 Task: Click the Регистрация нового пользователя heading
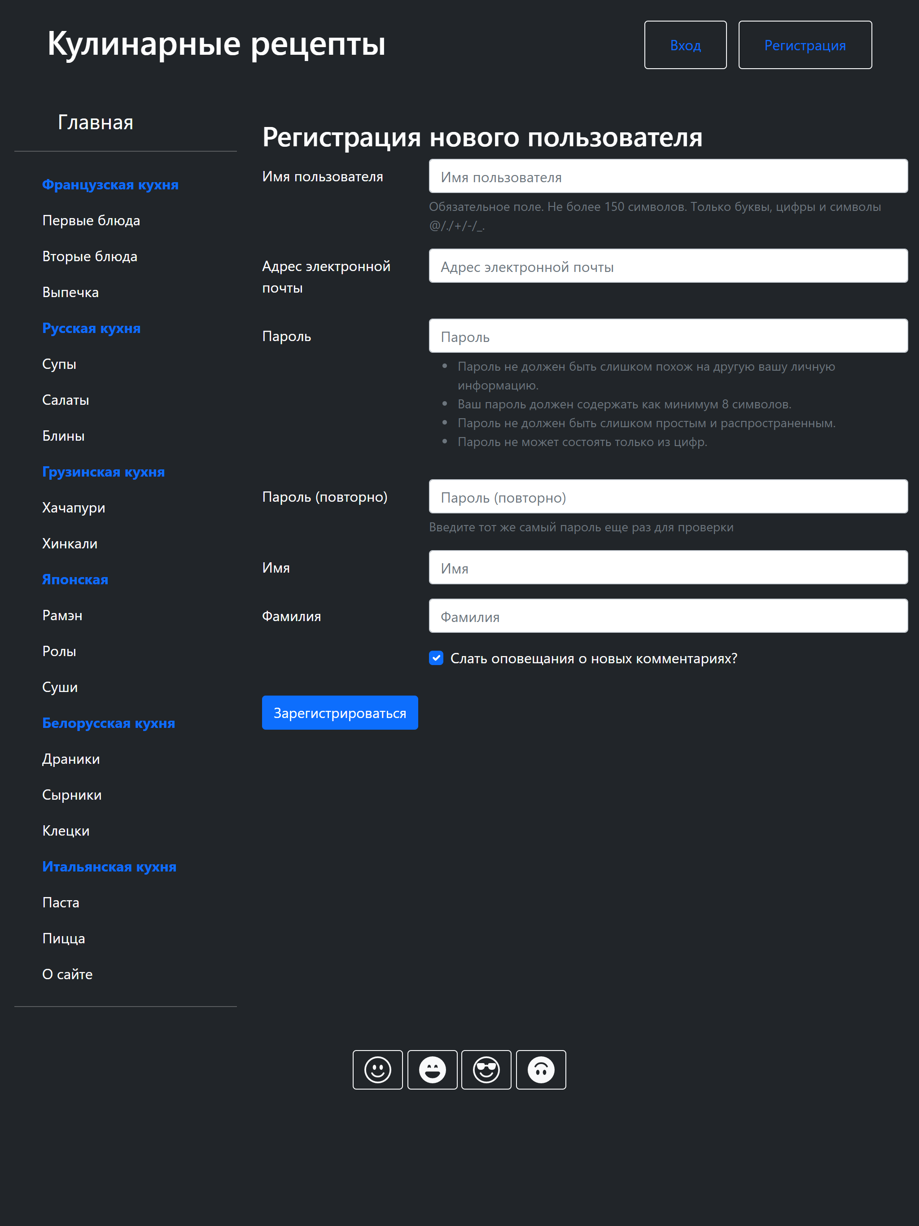tap(482, 137)
